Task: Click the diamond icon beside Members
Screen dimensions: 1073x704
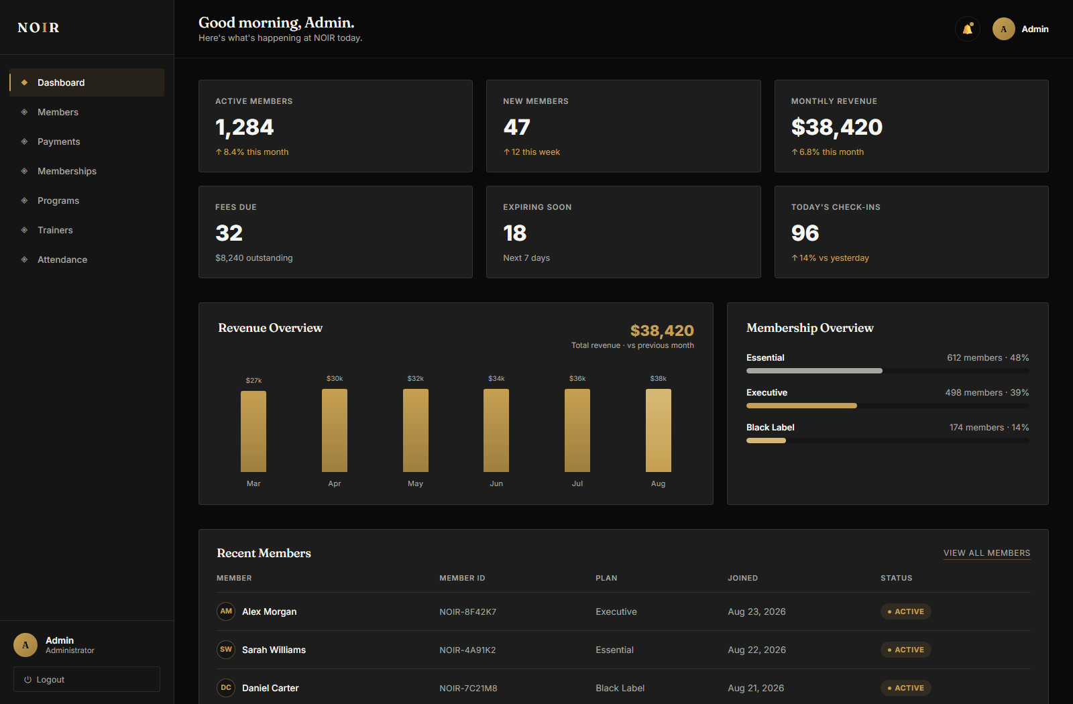Action: 24,112
